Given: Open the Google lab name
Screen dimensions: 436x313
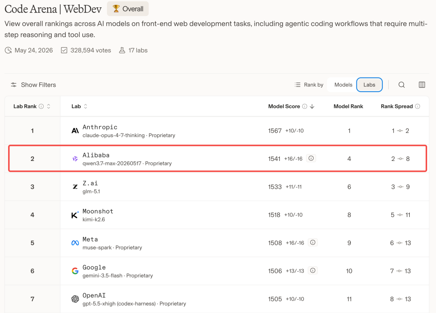Looking at the screenshot, I should 94,267.
